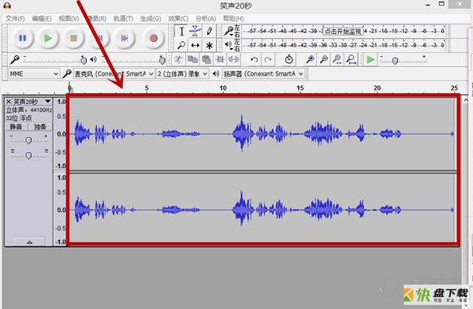Open the 分析(A) menu
Screen dimensions: 473x309
(x=206, y=19)
